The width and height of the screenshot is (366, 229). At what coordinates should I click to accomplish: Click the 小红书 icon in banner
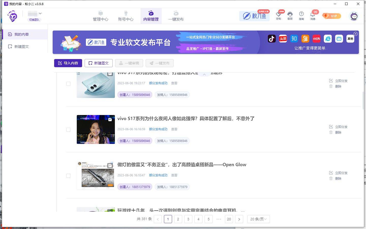click(316, 39)
